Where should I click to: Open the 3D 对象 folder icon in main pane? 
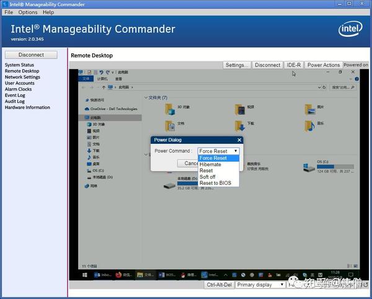click(170, 109)
